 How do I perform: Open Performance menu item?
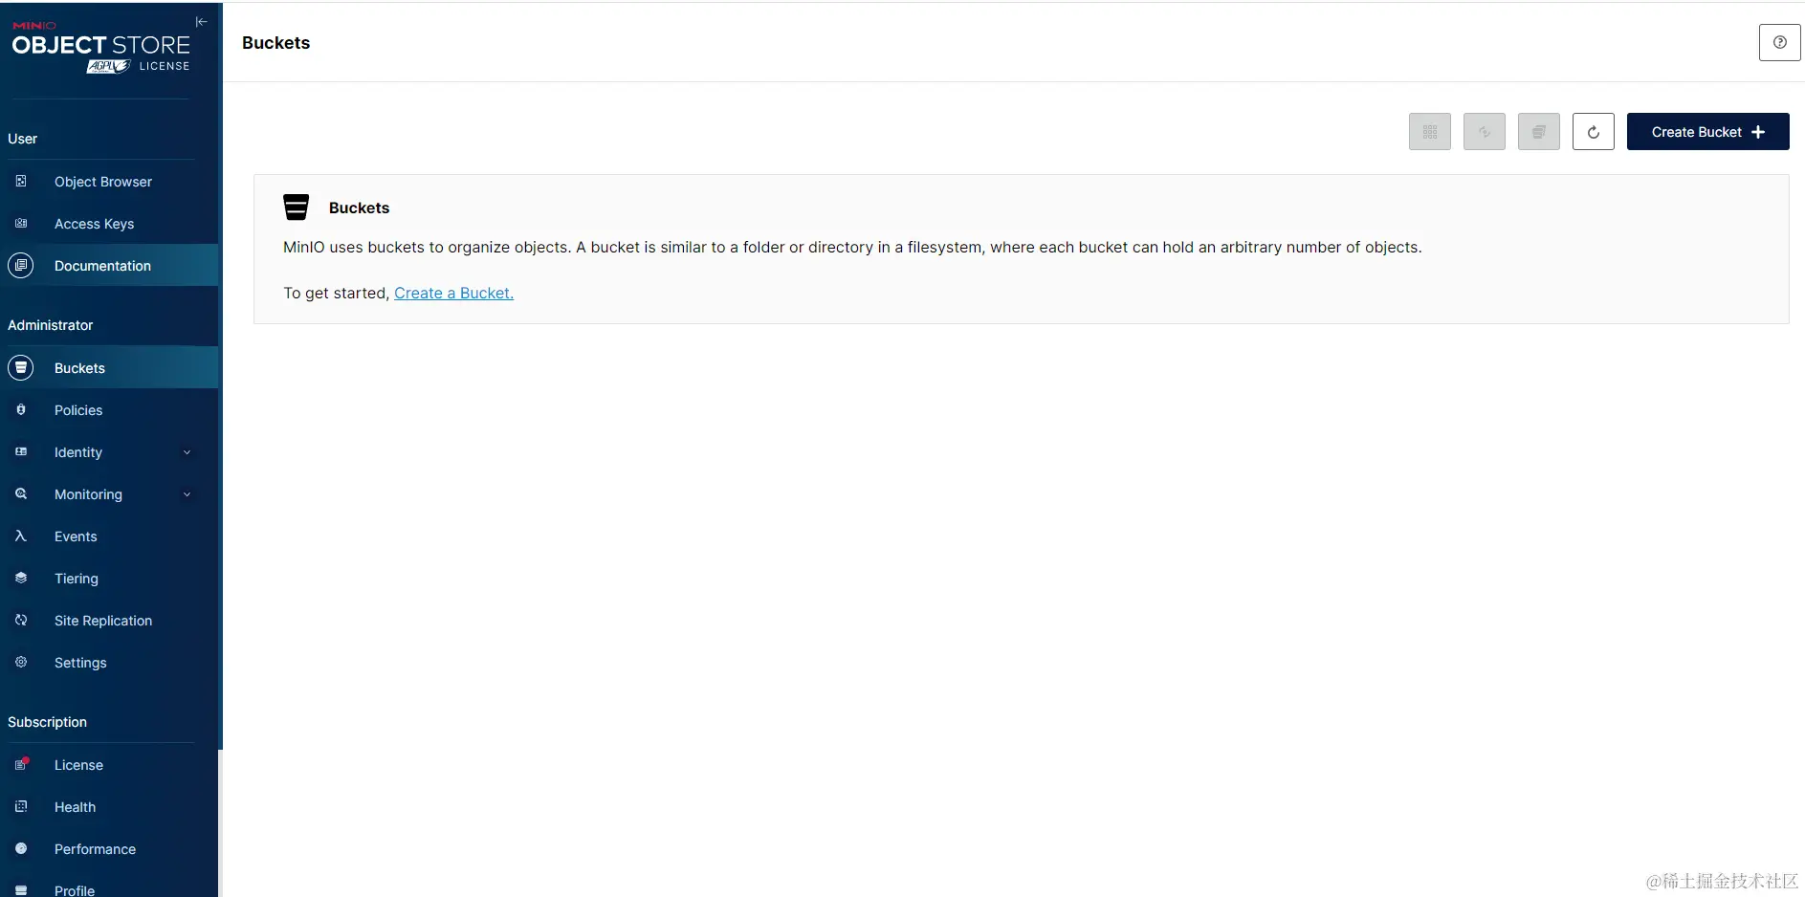point(109,849)
